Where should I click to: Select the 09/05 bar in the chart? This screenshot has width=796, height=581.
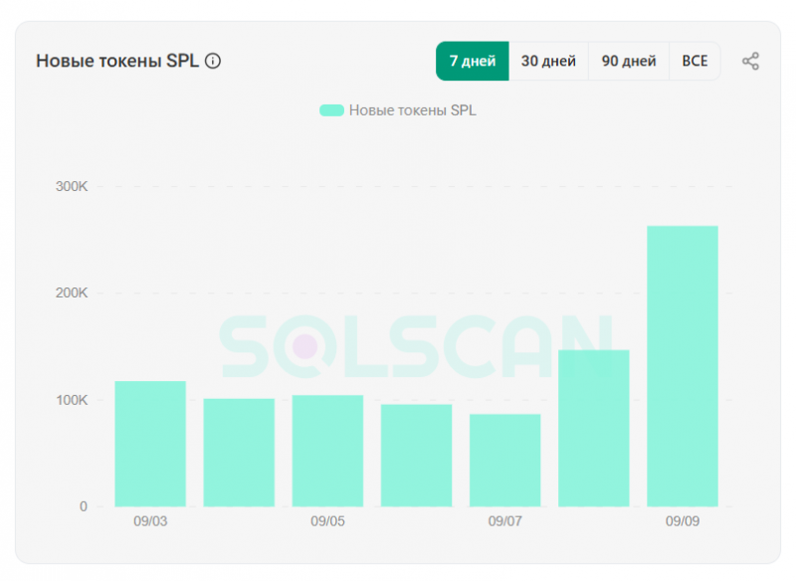[x=328, y=451]
